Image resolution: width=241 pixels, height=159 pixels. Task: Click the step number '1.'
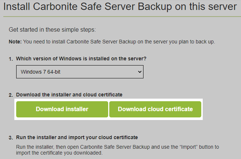pyautogui.click(x=11, y=59)
